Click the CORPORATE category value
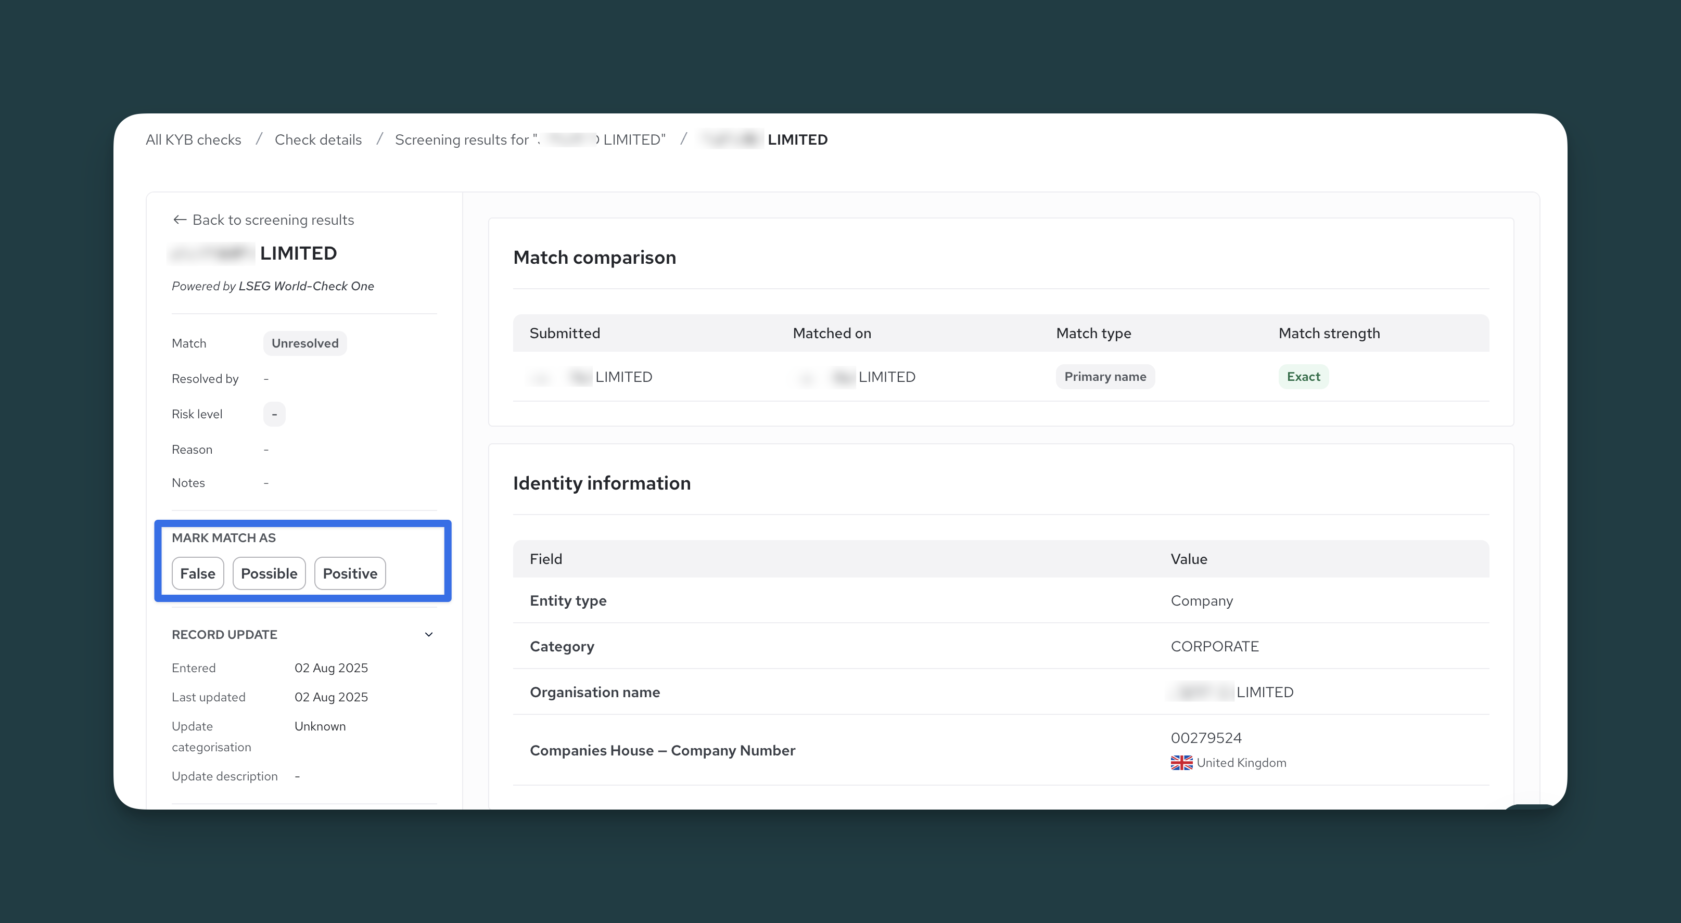The width and height of the screenshot is (1681, 923). [x=1214, y=646]
